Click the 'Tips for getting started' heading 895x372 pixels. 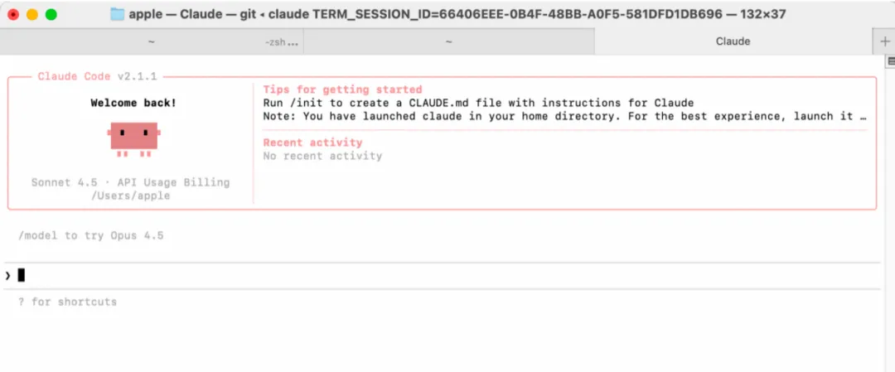pyautogui.click(x=342, y=89)
